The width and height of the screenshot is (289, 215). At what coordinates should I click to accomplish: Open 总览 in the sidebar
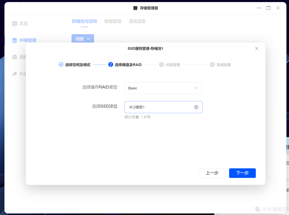[x=20, y=23]
